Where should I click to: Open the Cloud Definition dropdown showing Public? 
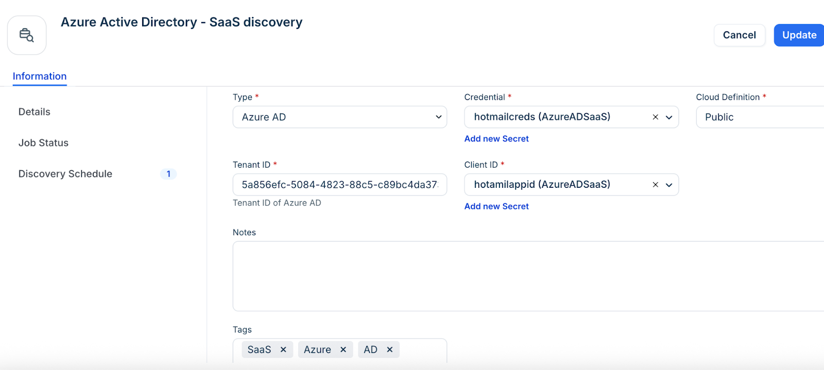click(760, 117)
